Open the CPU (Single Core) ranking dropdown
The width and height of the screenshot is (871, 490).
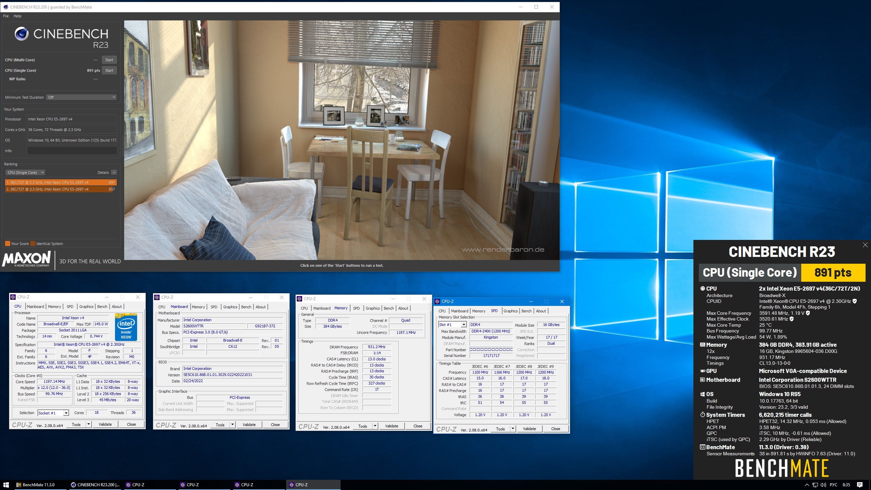coord(26,173)
